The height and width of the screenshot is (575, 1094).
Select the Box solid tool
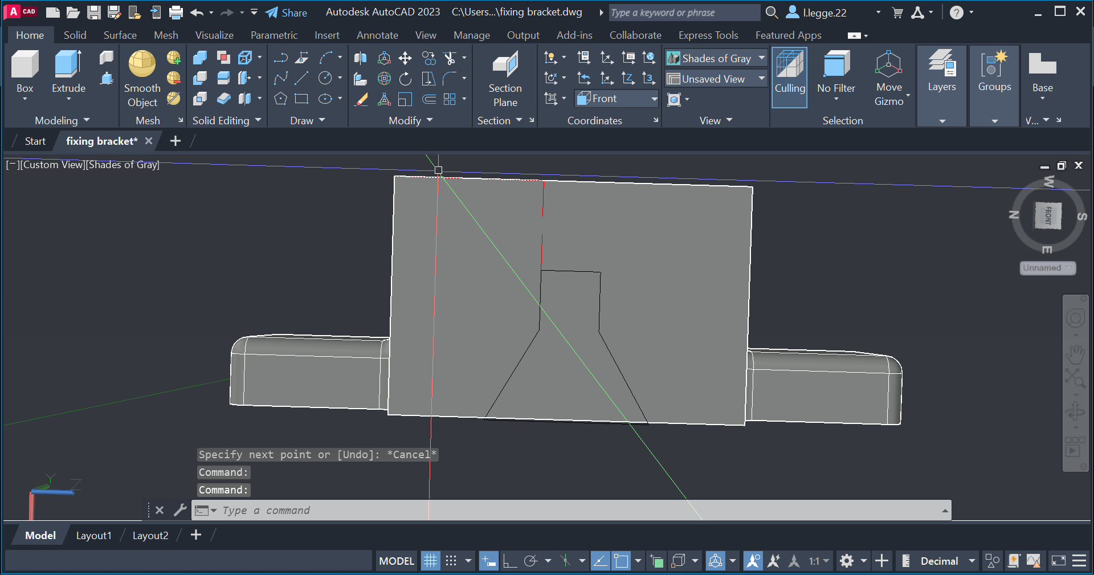pyautogui.click(x=25, y=71)
